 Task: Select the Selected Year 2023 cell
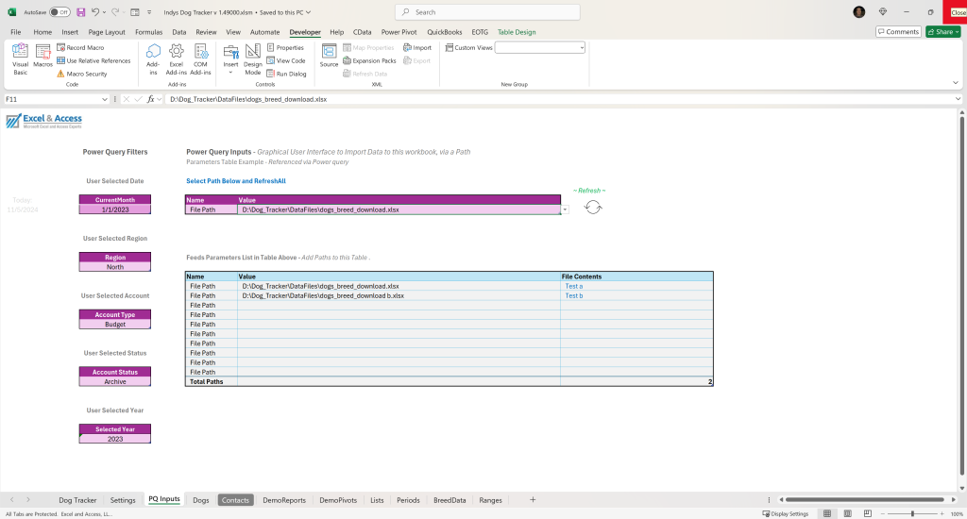click(x=114, y=439)
